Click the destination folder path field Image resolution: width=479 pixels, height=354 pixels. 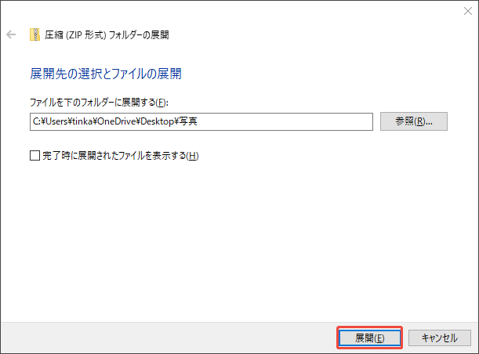tap(201, 121)
